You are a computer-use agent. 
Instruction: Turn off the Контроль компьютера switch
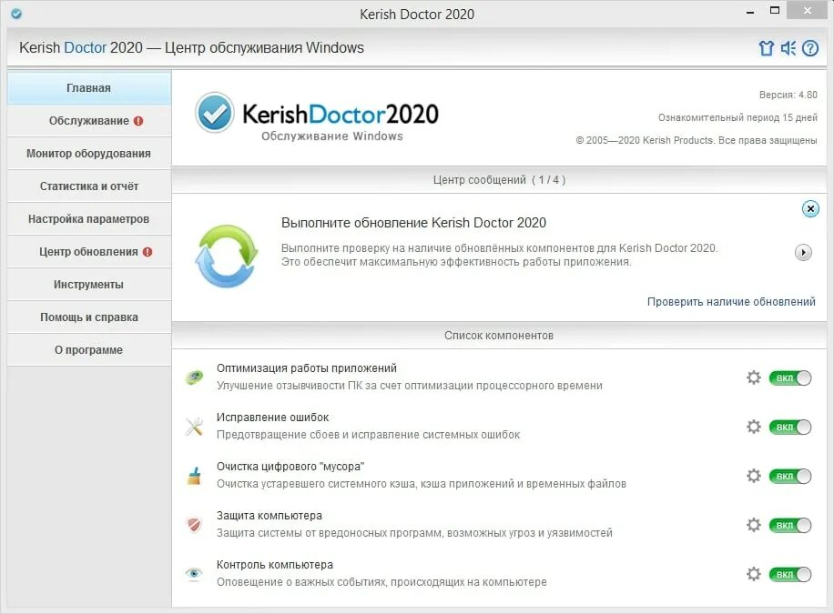pyautogui.click(x=790, y=574)
